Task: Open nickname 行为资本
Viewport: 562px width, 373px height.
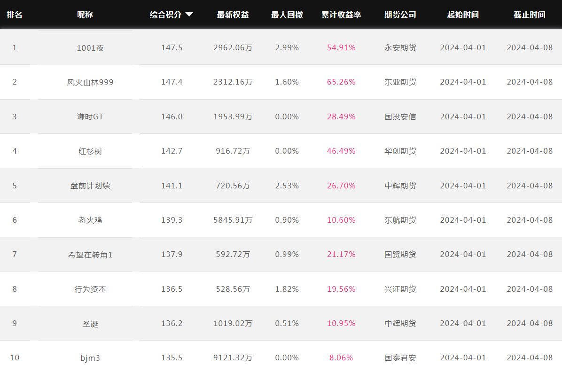Action: tap(90, 289)
